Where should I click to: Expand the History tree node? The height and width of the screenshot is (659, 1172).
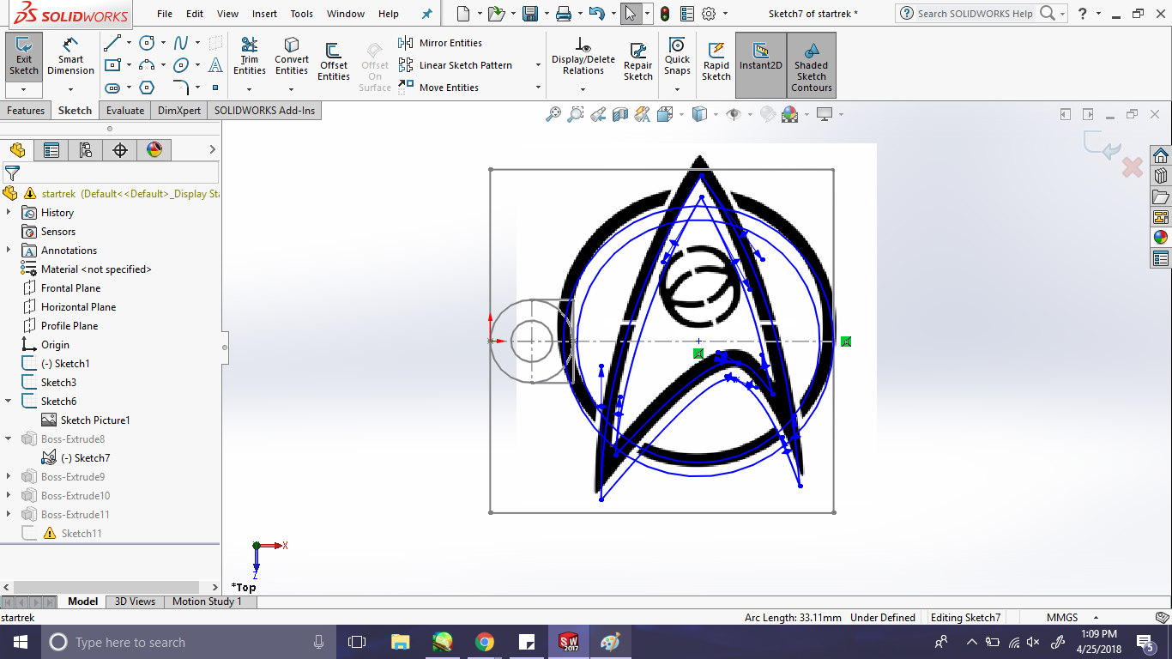click(9, 213)
